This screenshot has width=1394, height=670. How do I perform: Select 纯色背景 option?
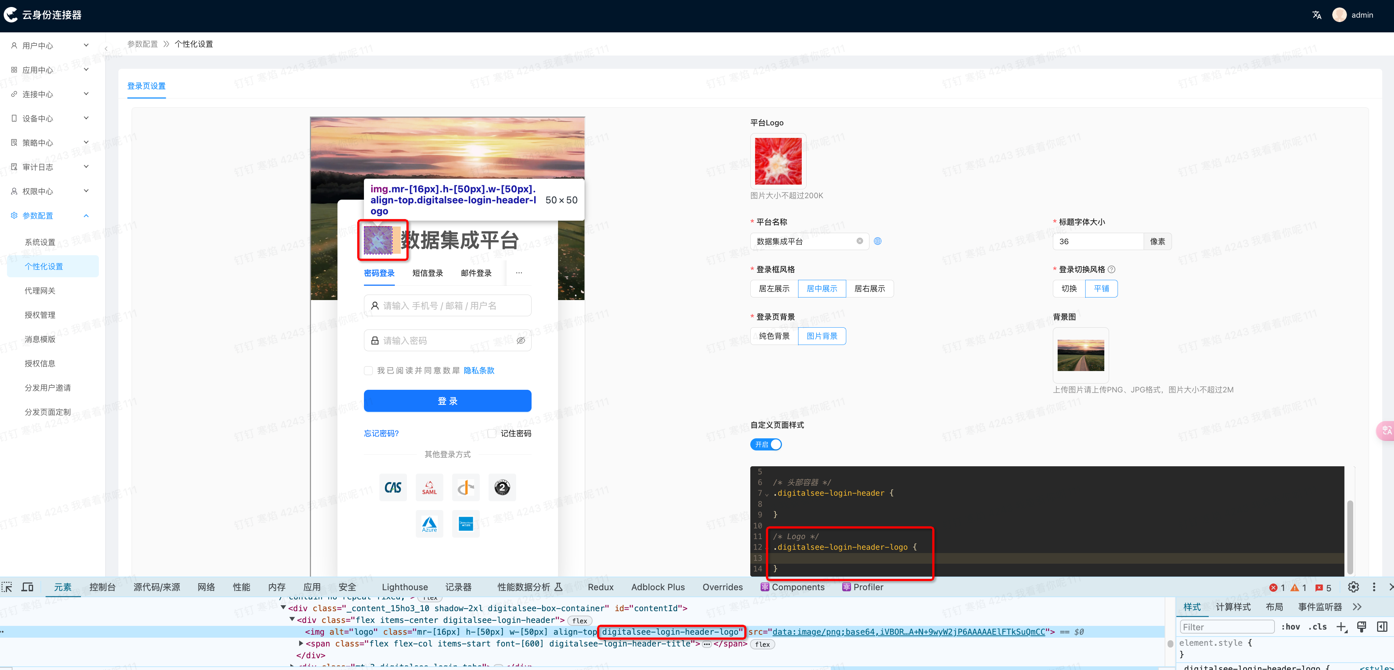point(774,336)
